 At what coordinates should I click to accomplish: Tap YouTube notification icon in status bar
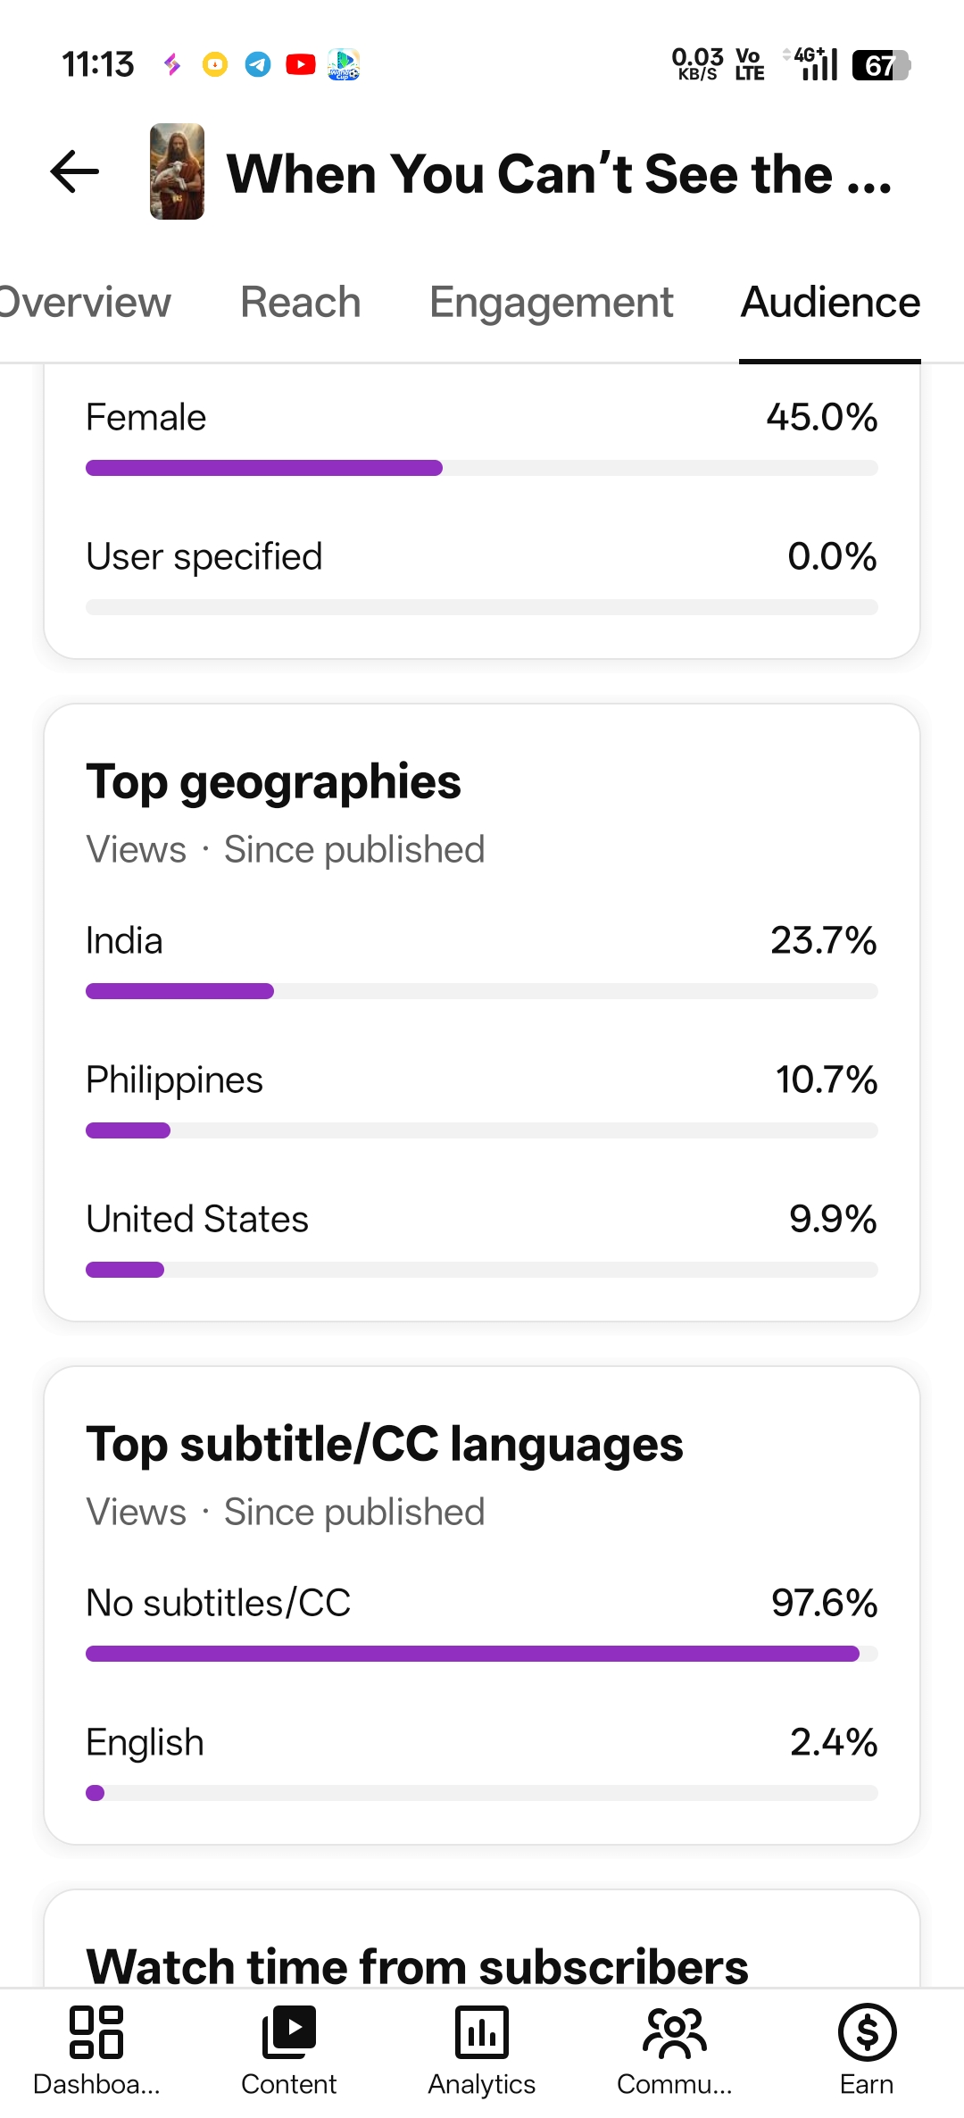(301, 64)
